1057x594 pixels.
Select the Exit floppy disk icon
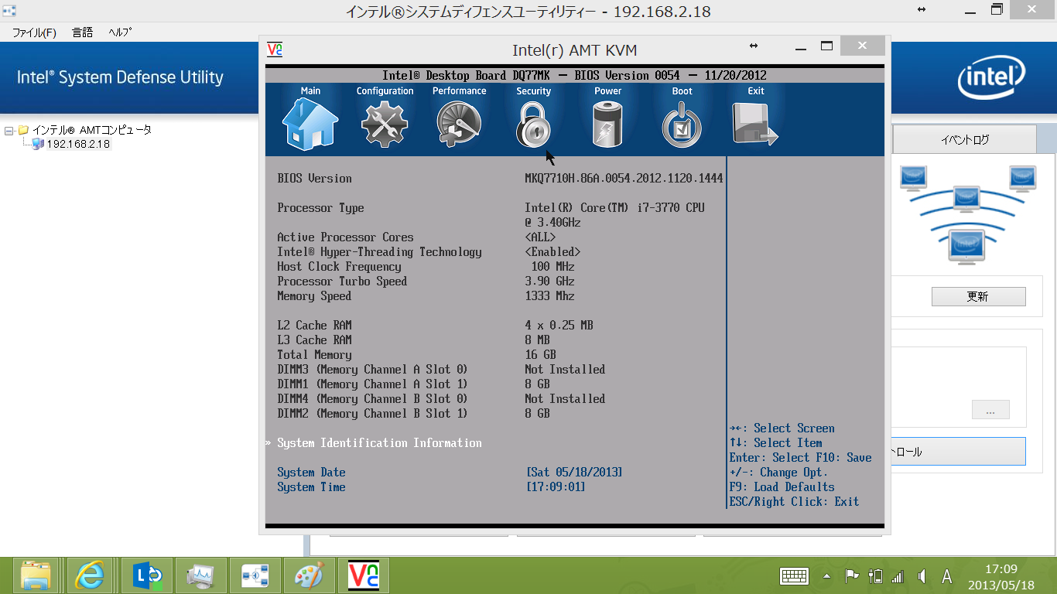(755, 124)
